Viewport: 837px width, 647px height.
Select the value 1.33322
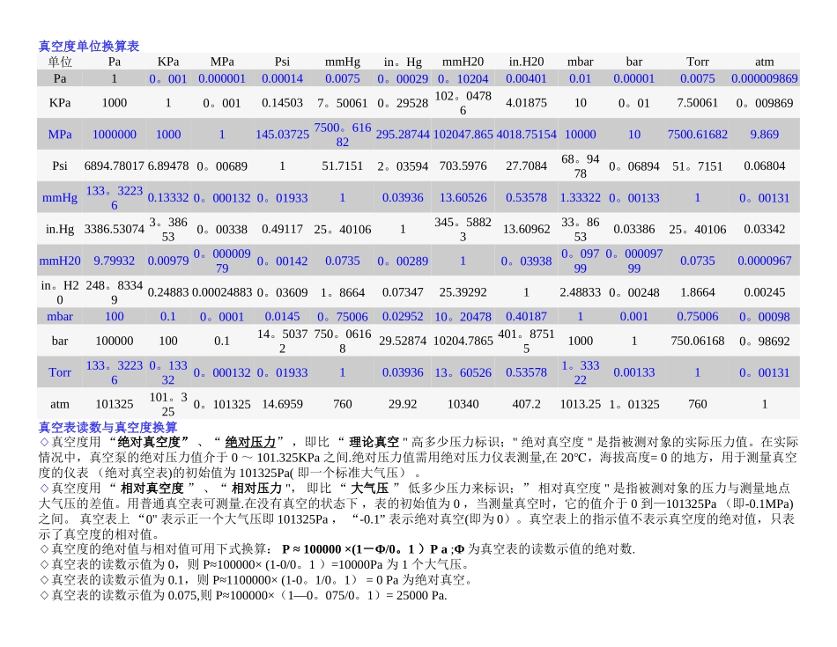581,197
